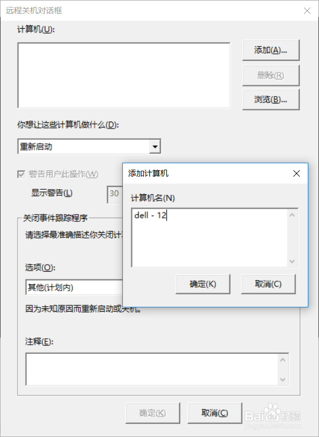319x437 pixels.
Task: Click the 计算机(U) list box
Action: 124,75
